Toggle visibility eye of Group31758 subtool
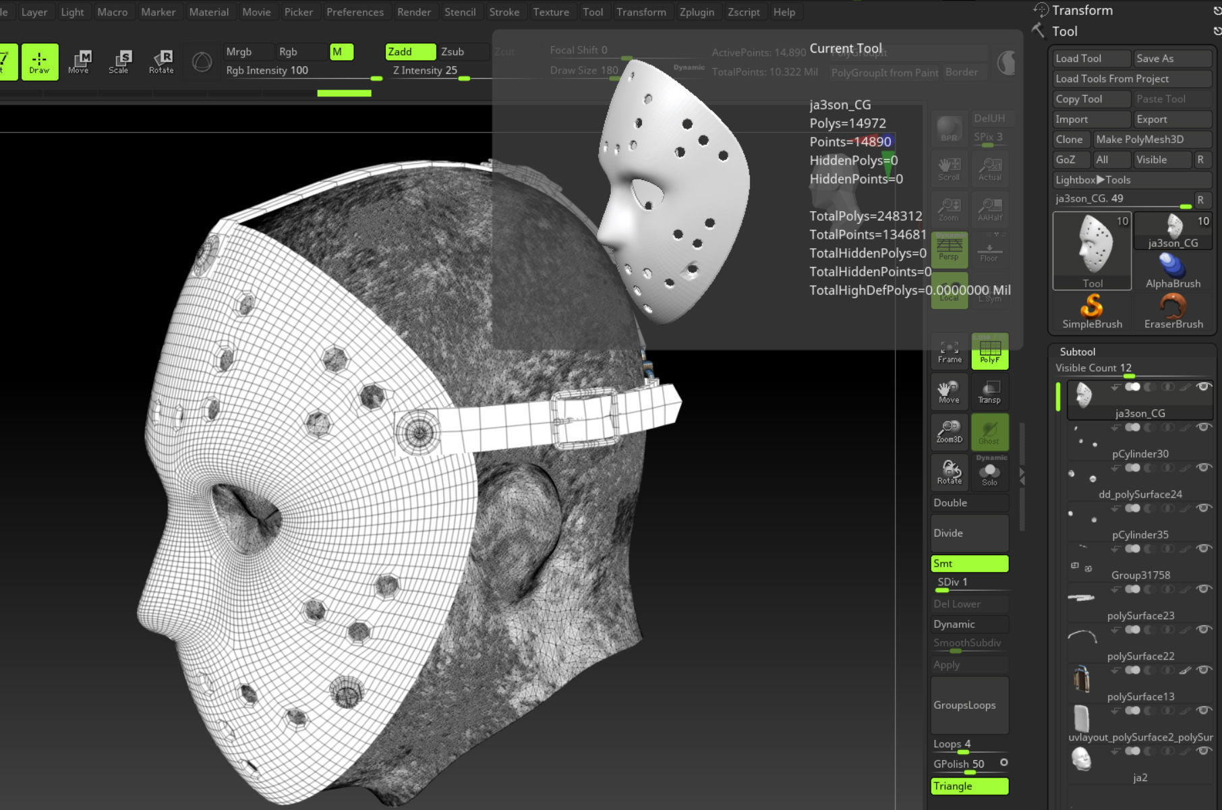 (1203, 549)
